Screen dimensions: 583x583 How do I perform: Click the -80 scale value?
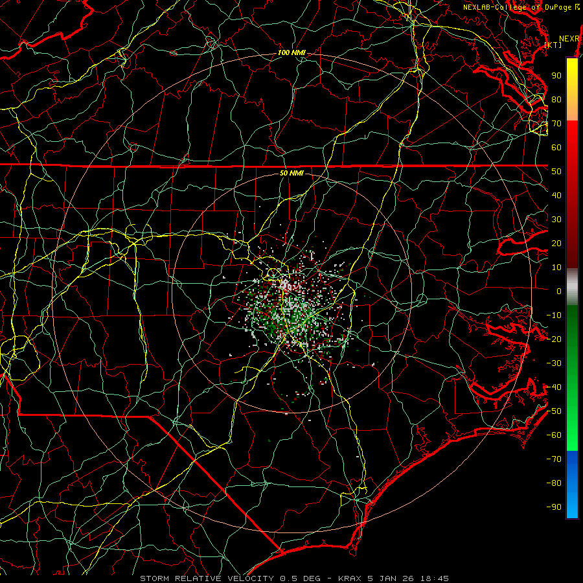pyautogui.click(x=554, y=483)
